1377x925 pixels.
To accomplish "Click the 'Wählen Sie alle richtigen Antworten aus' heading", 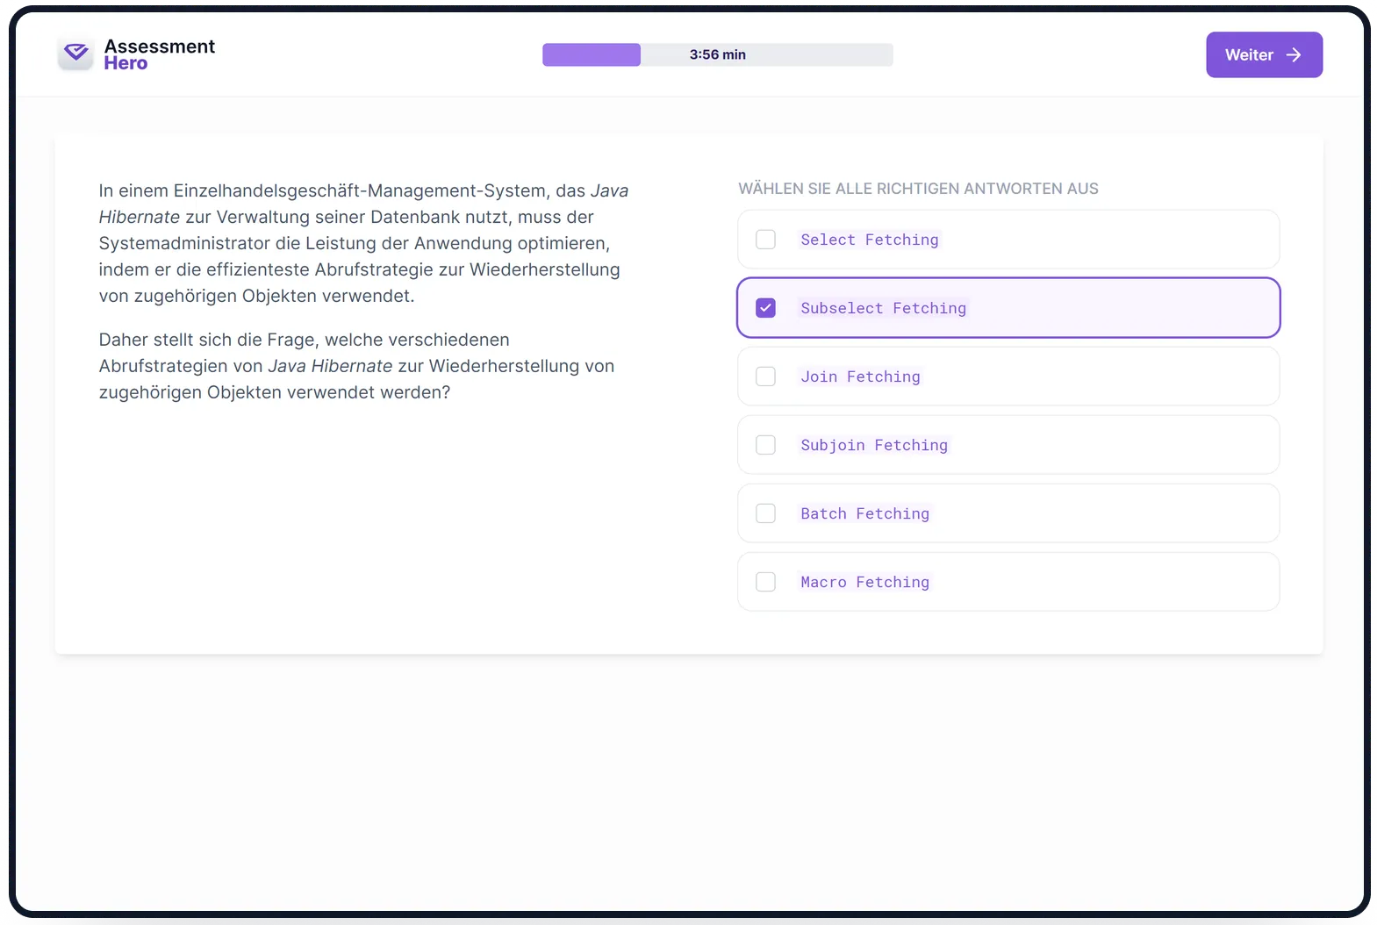I will 918,189.
